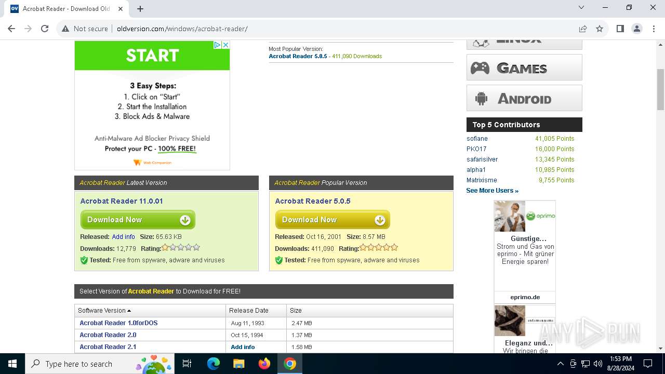Open Most Popular Version Acrobat Reader 5.0.5 link

click(x=298, y=56)
